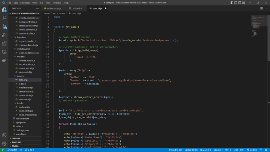This screenshot has width=270, height=152.
Task: Open the Help menu
Action: click(66, 3)
